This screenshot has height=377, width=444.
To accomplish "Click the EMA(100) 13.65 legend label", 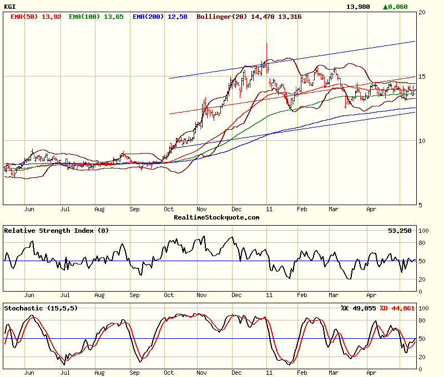I will [x=96, y=17].
